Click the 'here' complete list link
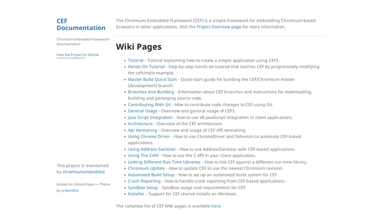This screenshot has width=381, height=214. coord(216,206)
